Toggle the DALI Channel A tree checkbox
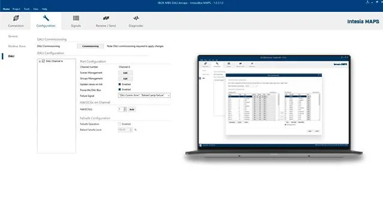383x215 pixels. [x=44, y=61]
